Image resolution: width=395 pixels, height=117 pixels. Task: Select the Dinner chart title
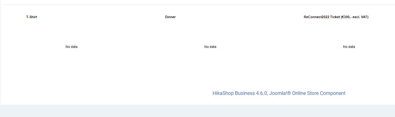(170, 17)
